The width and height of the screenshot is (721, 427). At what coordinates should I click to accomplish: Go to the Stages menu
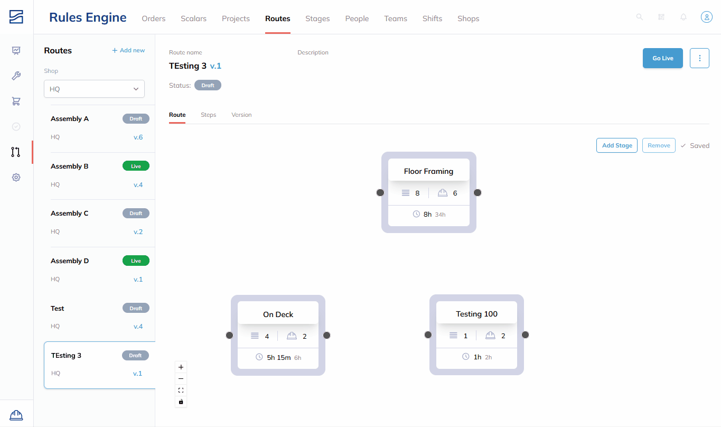(317, 18)
